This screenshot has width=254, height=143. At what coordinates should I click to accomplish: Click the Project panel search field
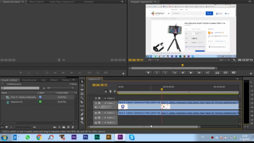coord(20,88)
